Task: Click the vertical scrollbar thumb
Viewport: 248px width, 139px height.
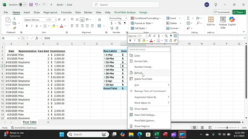Action: tap(246, 72)
